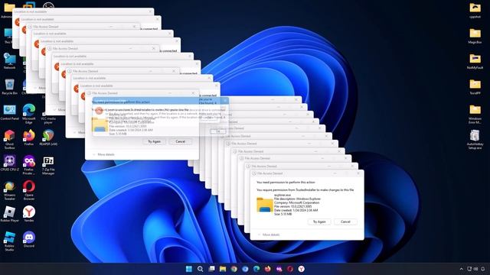490x275 pixels.
Task: Open the Start menu on the taskbar
Action: pyautogui.click(x=189, y=269)
